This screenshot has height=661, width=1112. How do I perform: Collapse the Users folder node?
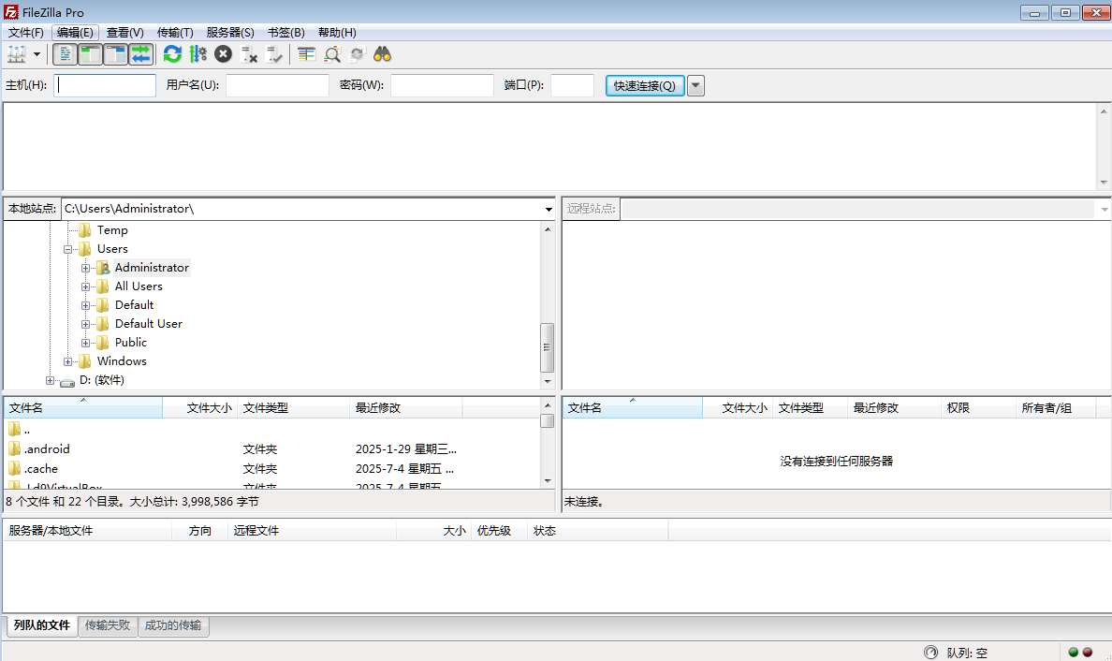tap(67, 248)
